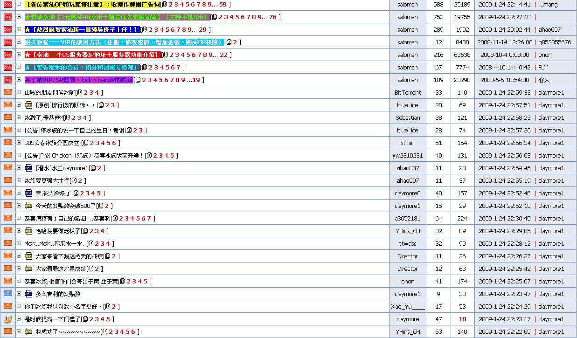Click the page icon after '冰融了,變甚麽?' title
The image size is (577, 338).
pos(68,118)
